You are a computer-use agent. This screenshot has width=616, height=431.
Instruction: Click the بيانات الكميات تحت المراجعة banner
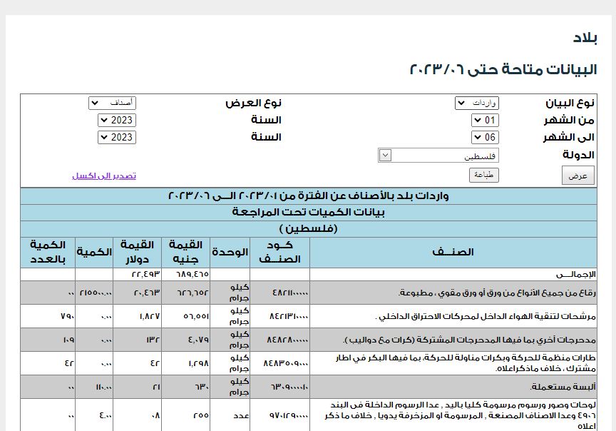click(309, 212)
